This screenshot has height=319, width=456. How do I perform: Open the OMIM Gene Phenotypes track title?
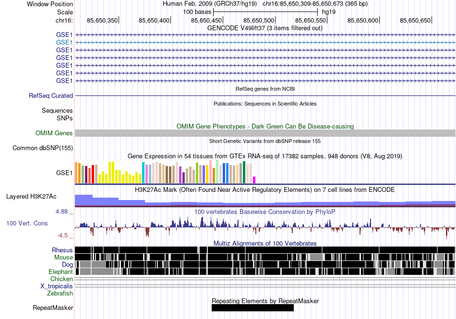(x=265, y=126)
